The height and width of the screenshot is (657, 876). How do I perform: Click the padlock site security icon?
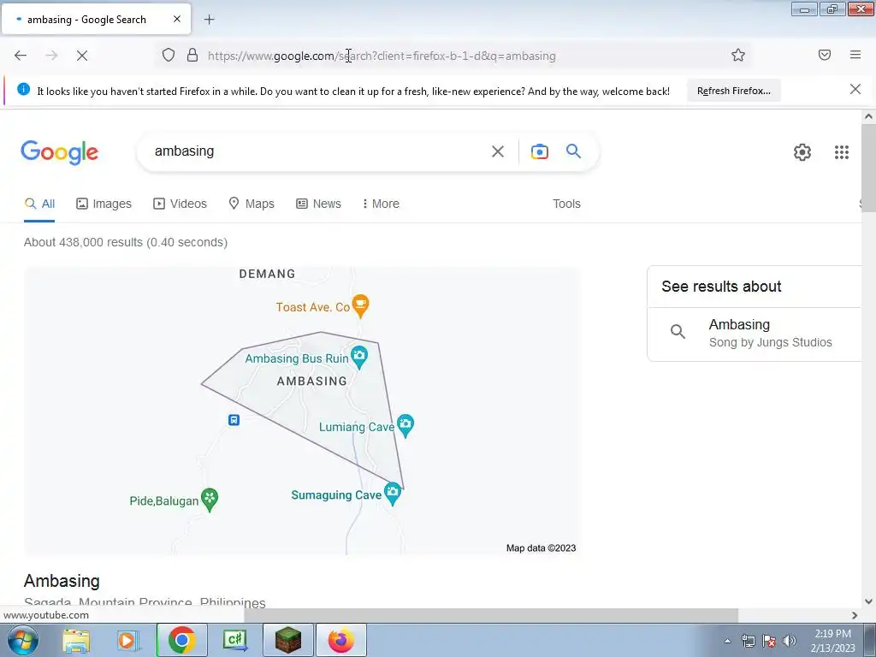click(x=192, y=56)
